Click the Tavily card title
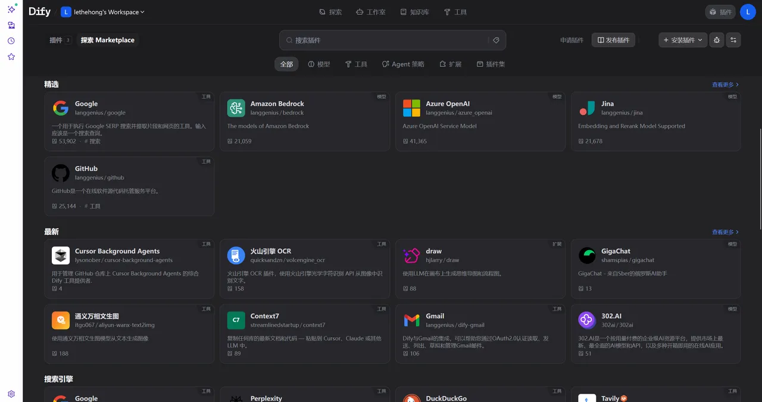The height and width of the screenshot is (402, 762). [x=610, y=398]
